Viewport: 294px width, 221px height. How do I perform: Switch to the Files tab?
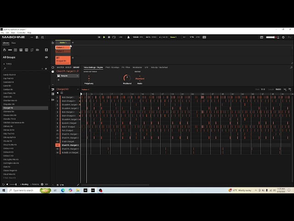coord(13,43)
